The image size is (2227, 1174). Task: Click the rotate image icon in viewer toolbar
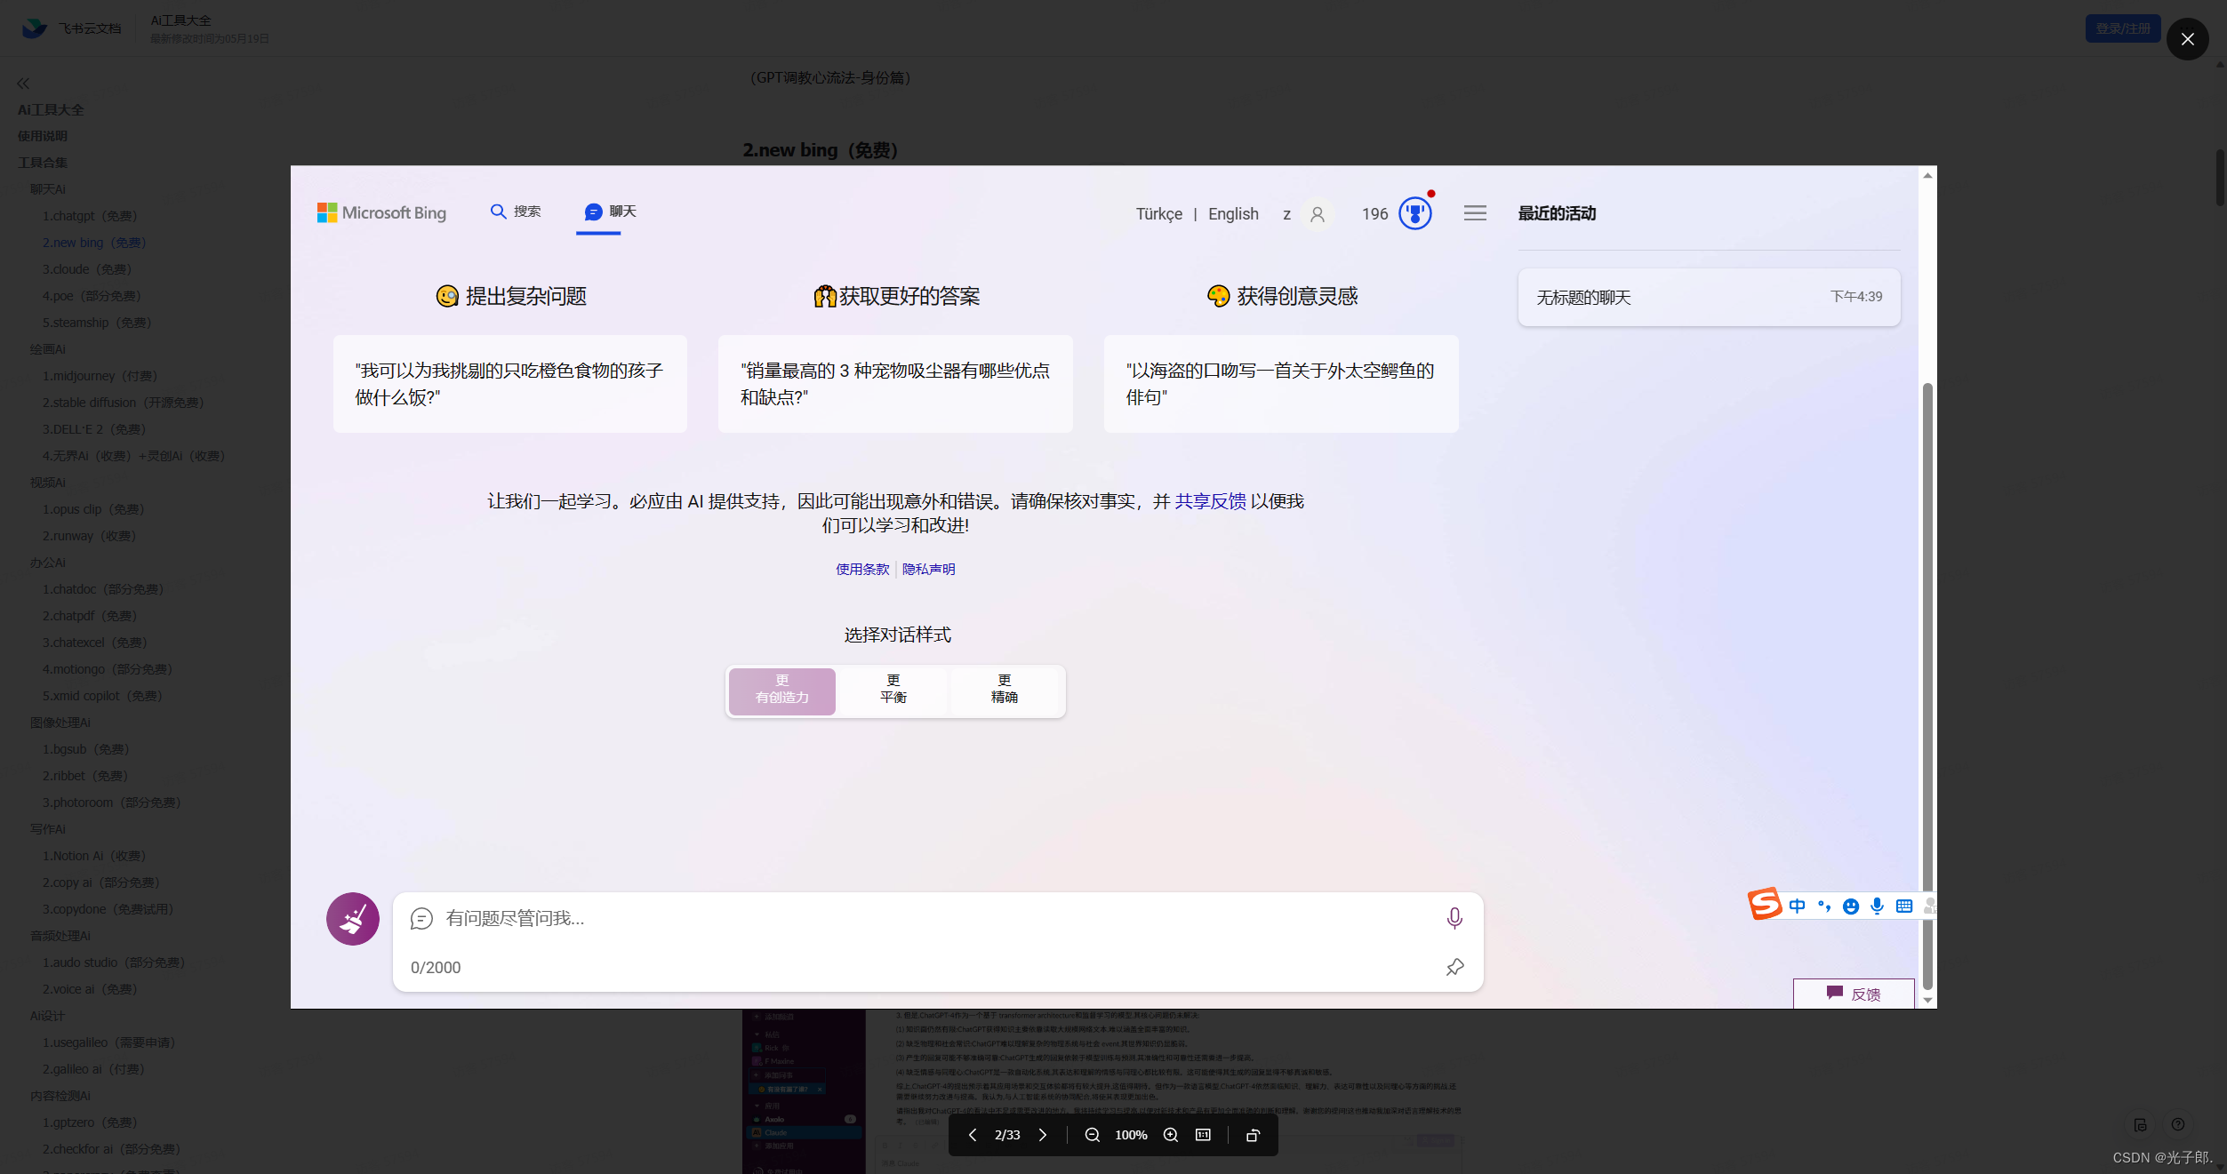coord(1253,1135)
